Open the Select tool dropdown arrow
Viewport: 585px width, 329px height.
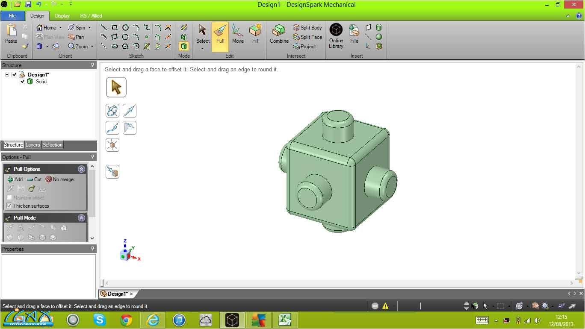click(x=203, y=49)
